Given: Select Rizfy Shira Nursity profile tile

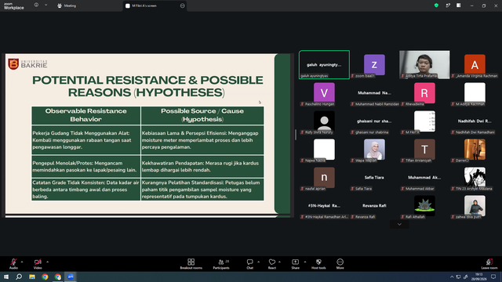Looking at the screenshot, I should tap(324, 121).
